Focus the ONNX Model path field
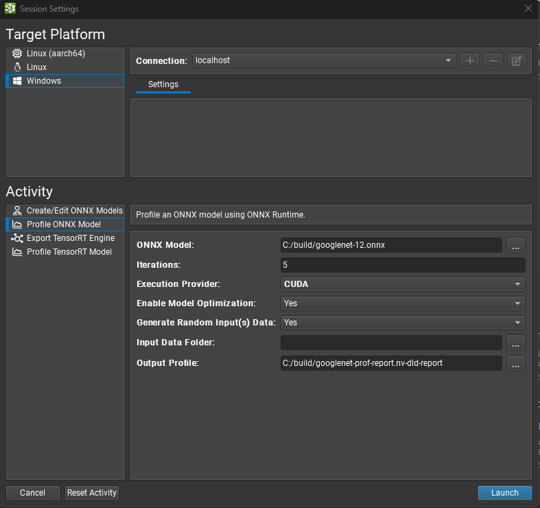 (x=391, y=245)
